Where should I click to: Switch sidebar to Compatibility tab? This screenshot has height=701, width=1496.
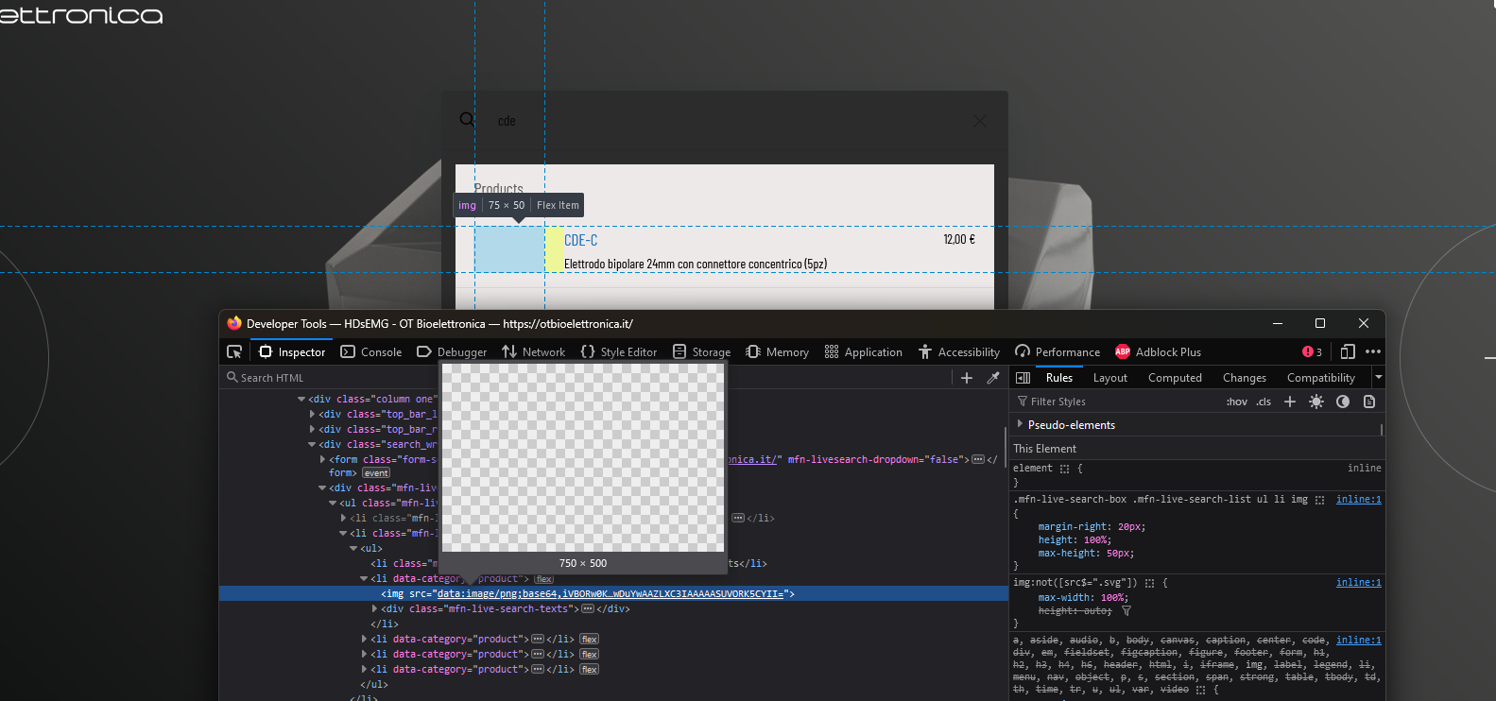click(1321, 378)
